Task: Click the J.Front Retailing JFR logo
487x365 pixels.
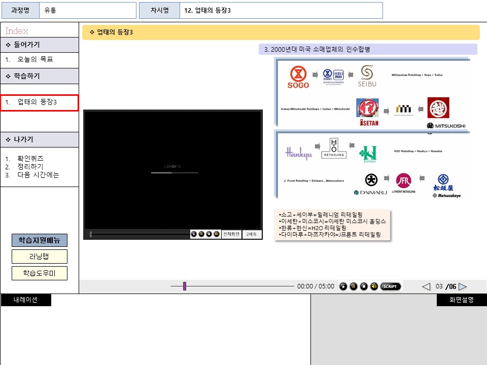Action: tap(403, 183)
